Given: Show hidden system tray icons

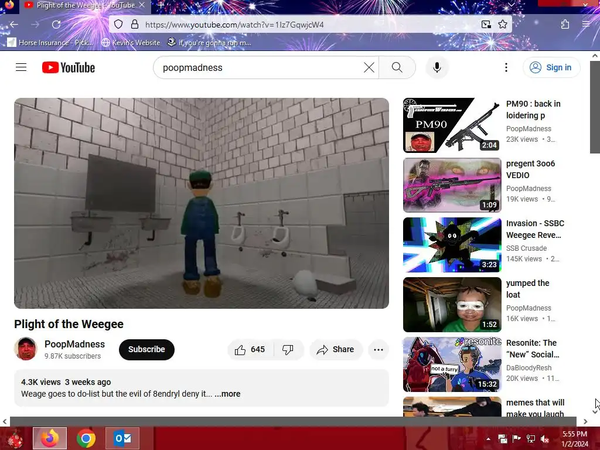Looking at the screenshot, I should 488,439.
